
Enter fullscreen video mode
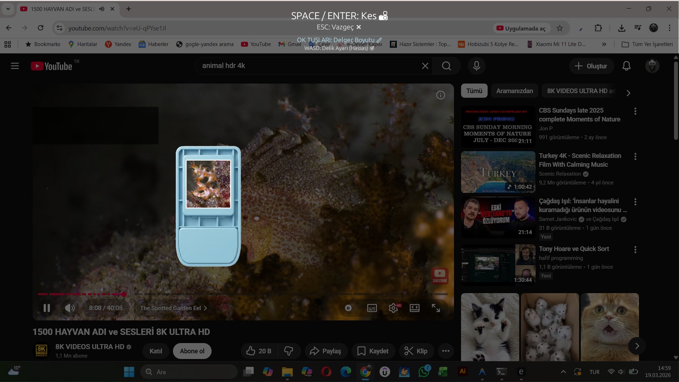(x=436, y=308)
